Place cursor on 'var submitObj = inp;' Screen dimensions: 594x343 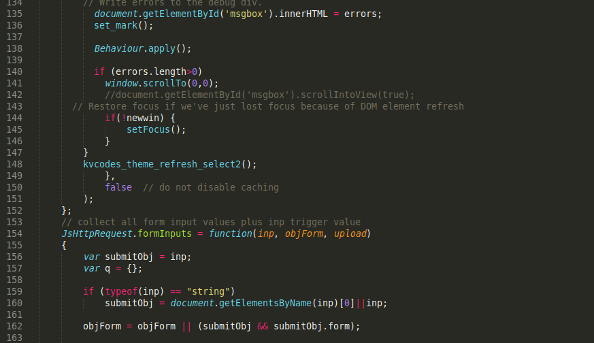pyautogui.click(x=137, y=257)
